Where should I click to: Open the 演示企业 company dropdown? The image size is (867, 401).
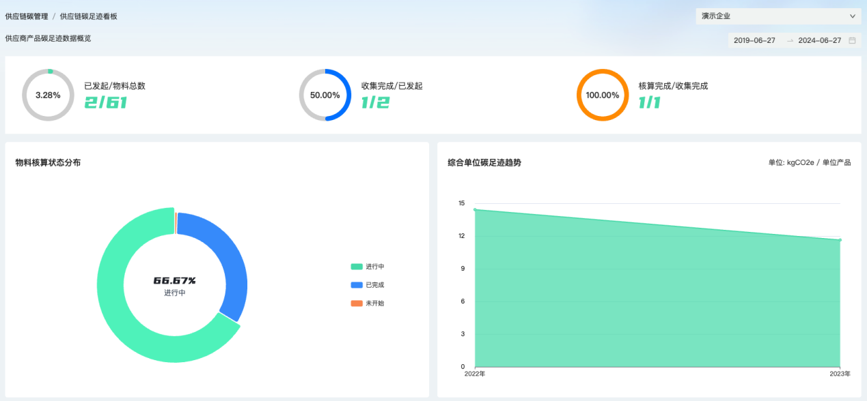click(778, 16)
